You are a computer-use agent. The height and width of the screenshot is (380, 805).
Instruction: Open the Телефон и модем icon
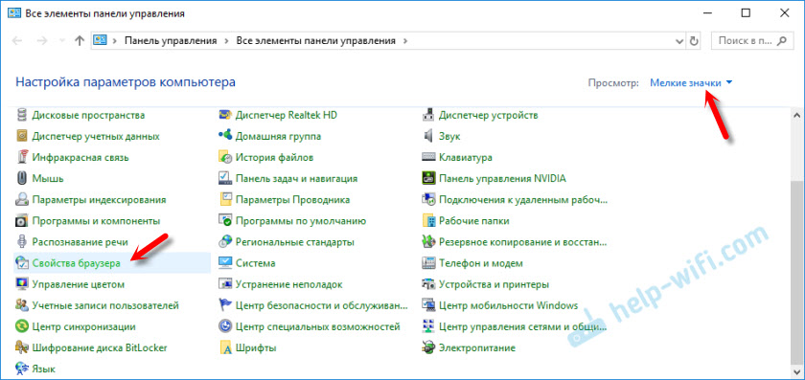click(x=428, y=263)
